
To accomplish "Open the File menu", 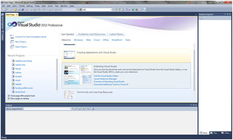I will tap(3, 6).
